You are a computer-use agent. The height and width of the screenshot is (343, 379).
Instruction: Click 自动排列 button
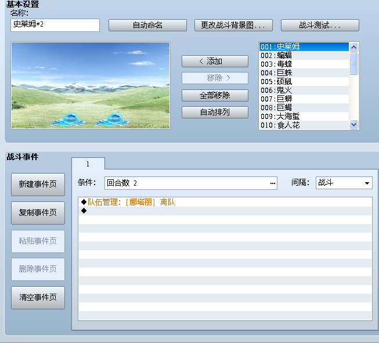click(215, 112)
